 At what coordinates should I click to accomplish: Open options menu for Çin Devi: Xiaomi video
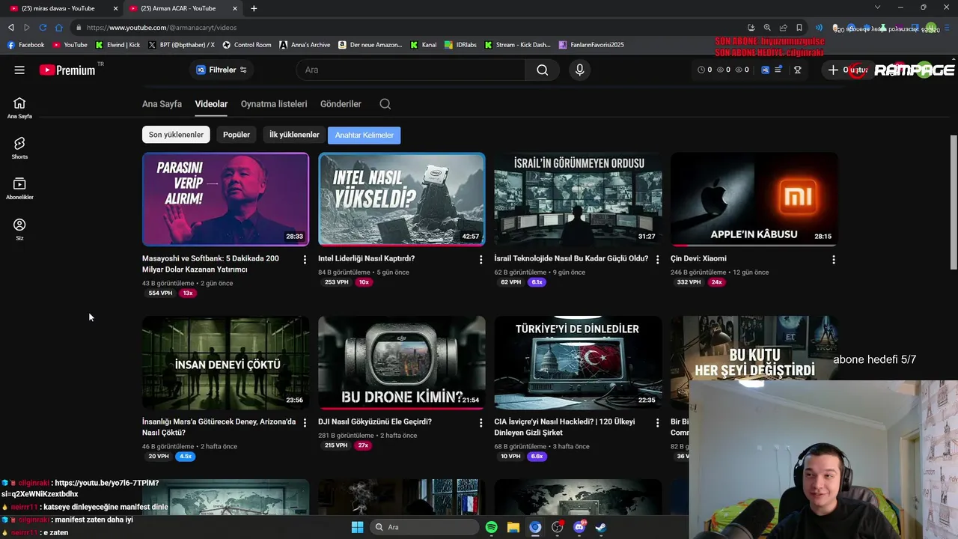834,260
